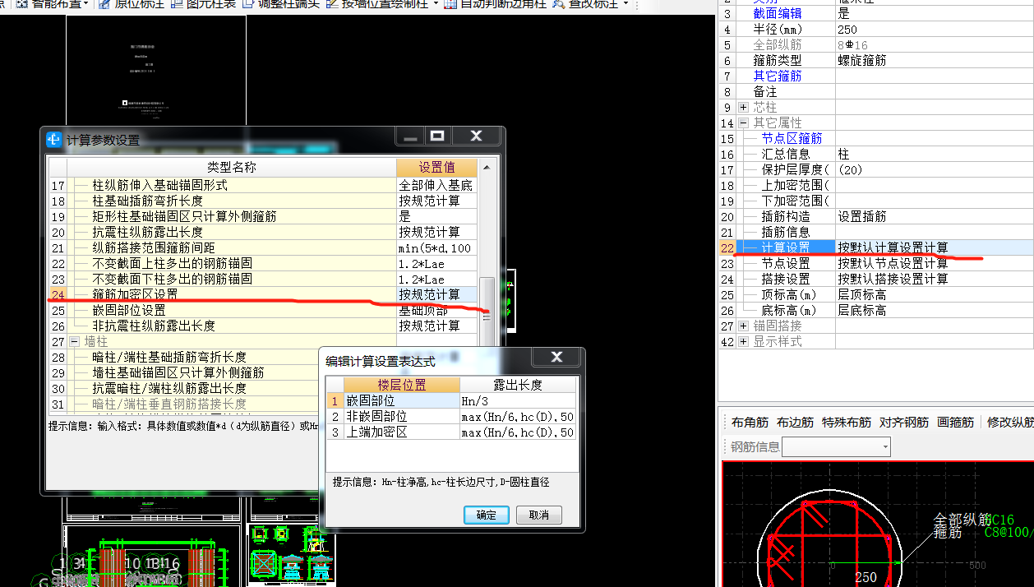Viewport: 1034px width, 587px height.
Task: Click the 布边筋 toolbar button
Action: click(795, 422)
